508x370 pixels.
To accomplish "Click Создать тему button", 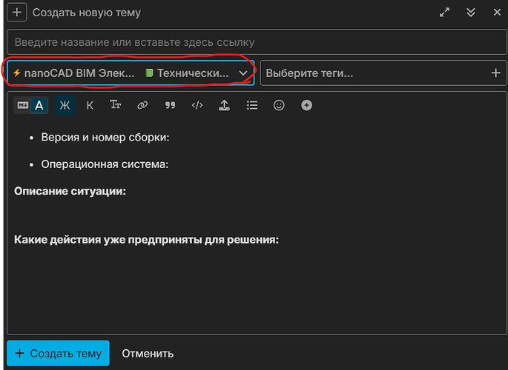I will pyautogui.click(x=58, y=353).
